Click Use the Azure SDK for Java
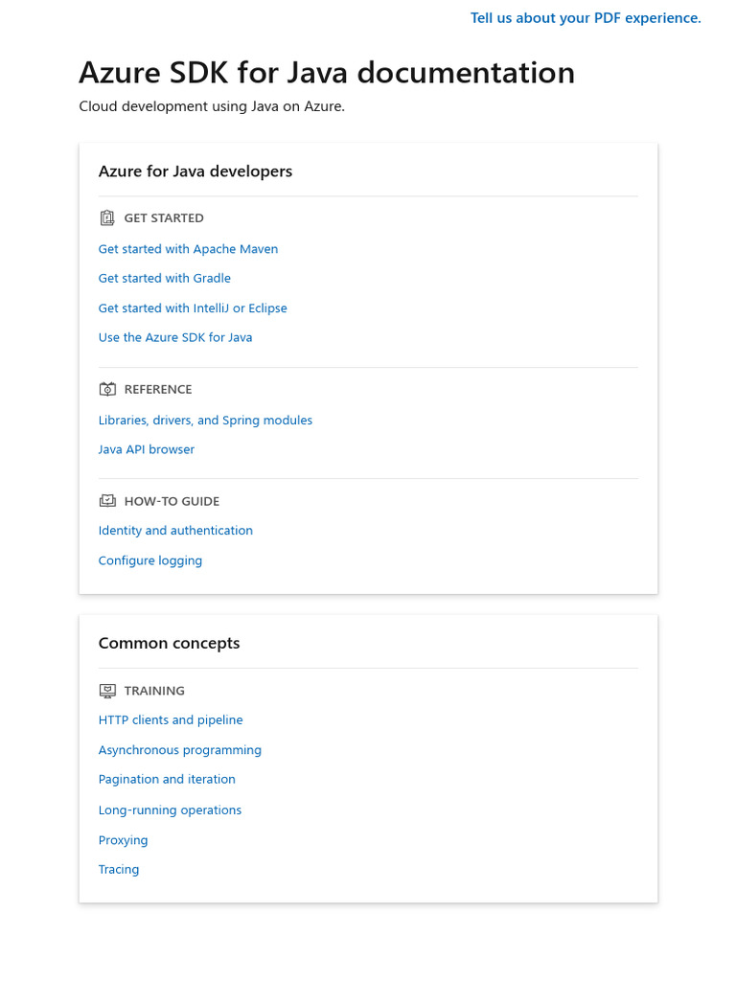Screen dimensions: 736x981 (x=175, y=338)
